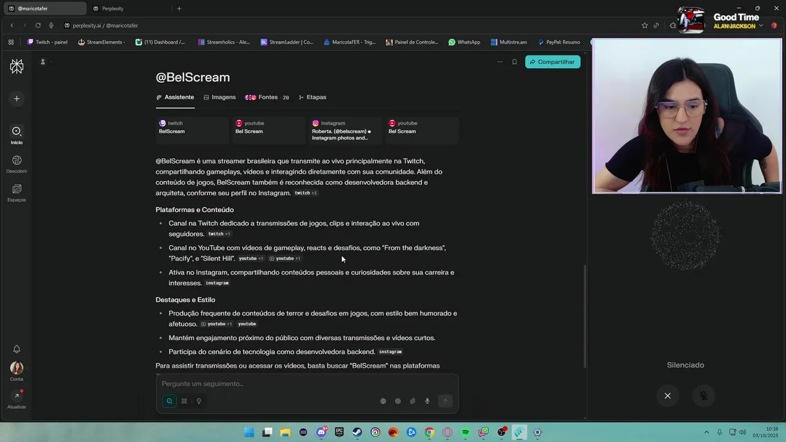786x442 pixels.
Task: Open Google Chrome from the taskbar
Action: (x=429, y=433)
